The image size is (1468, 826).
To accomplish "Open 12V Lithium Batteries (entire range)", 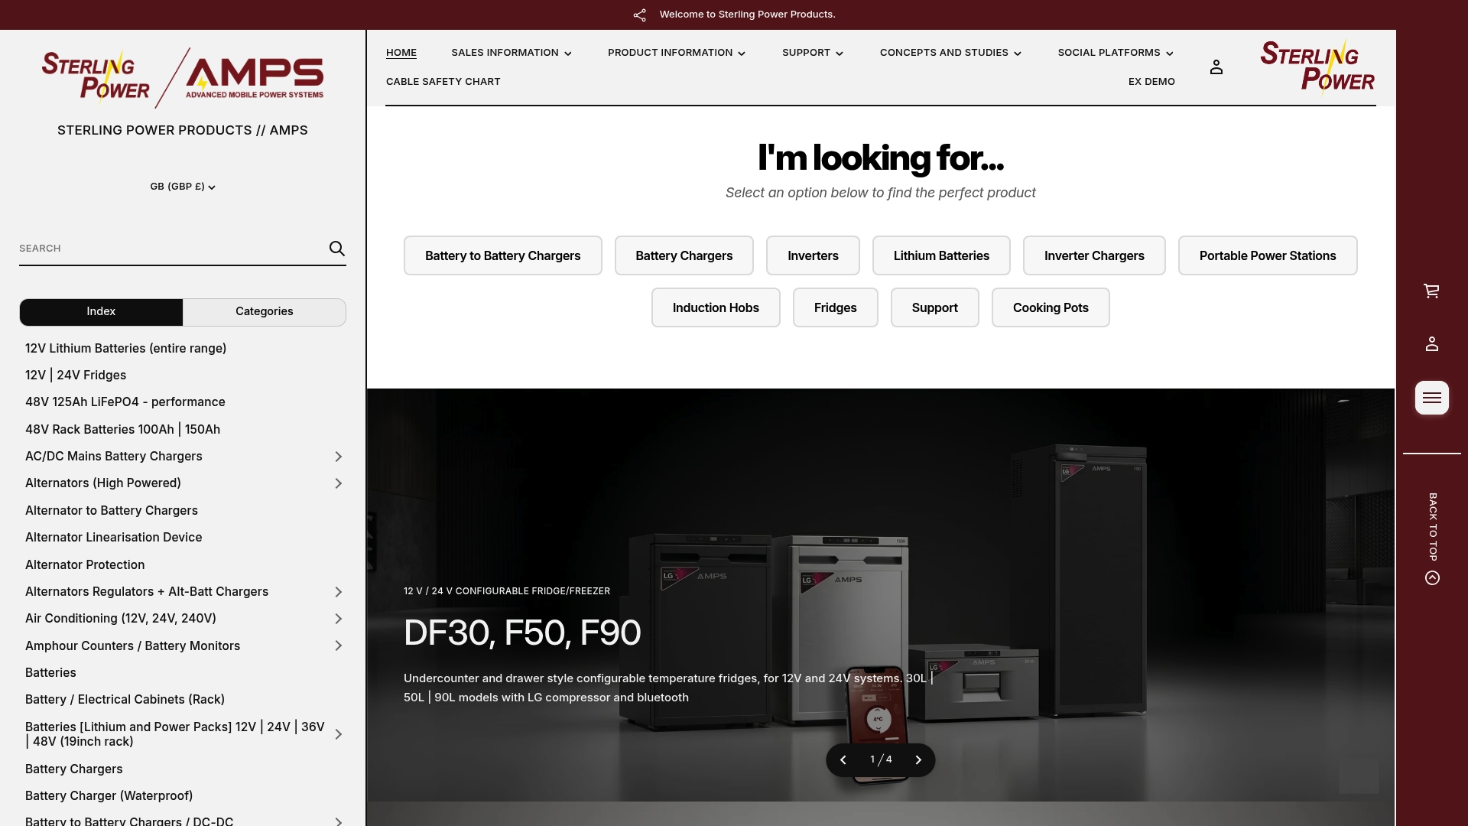I will (126, 349).
